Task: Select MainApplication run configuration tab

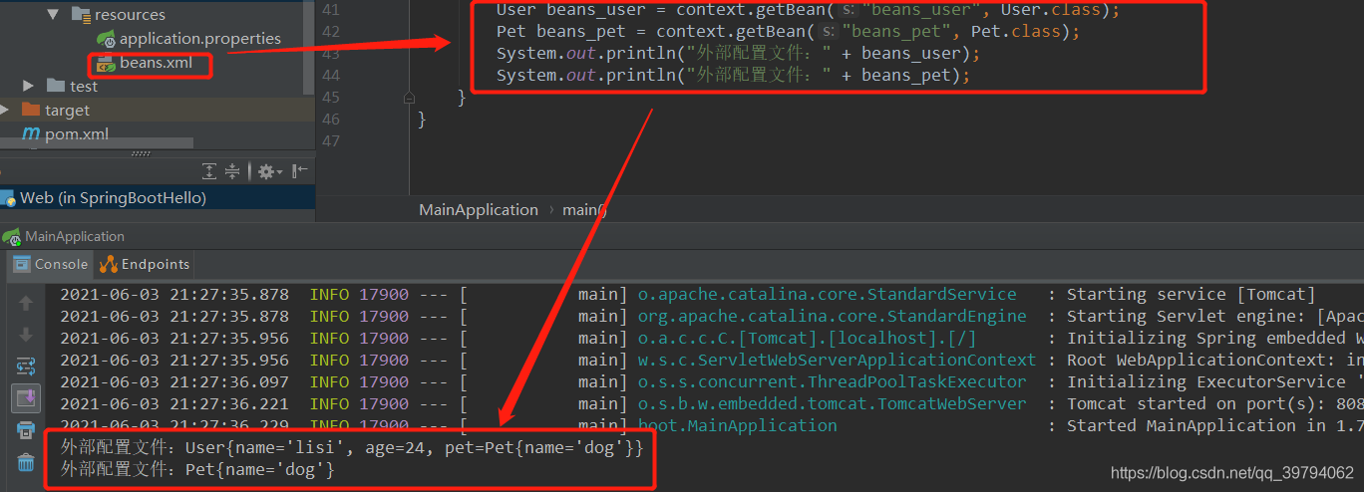Action: click(64, 236)
